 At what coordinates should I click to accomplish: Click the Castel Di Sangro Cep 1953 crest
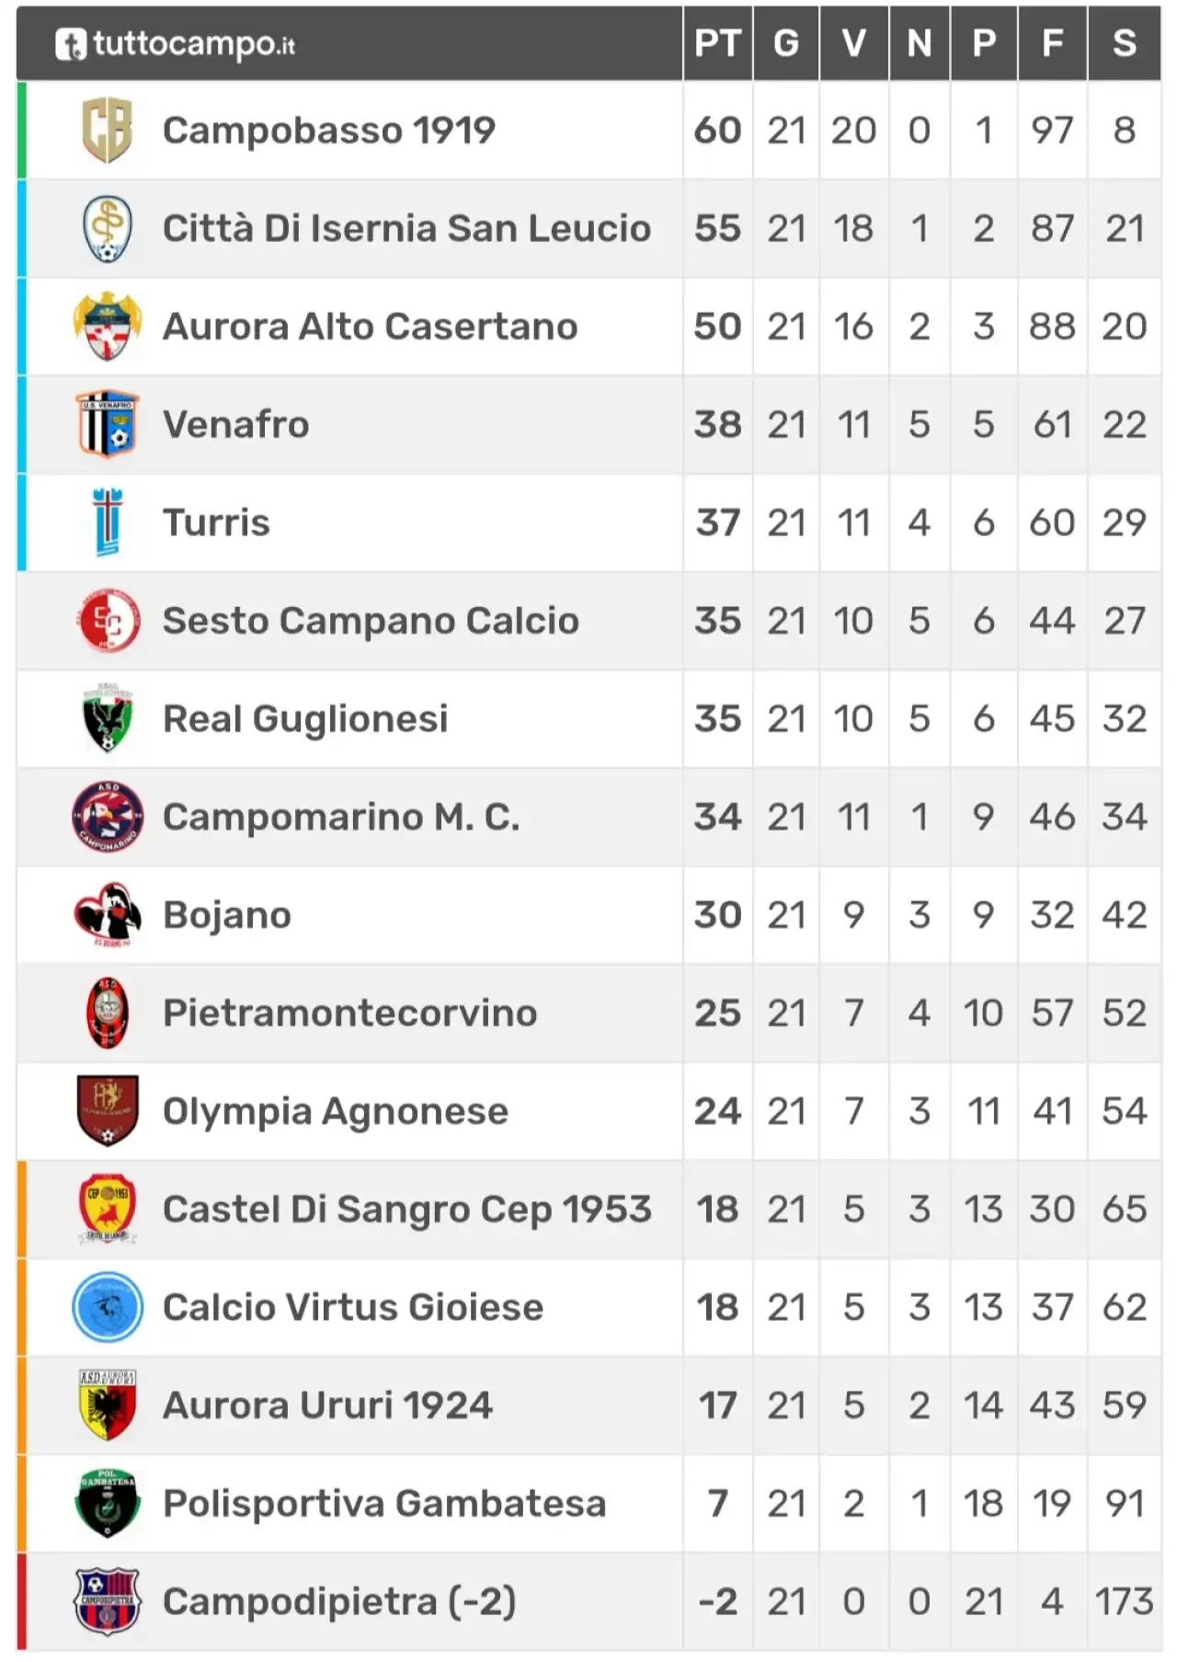click(108, 1209)
